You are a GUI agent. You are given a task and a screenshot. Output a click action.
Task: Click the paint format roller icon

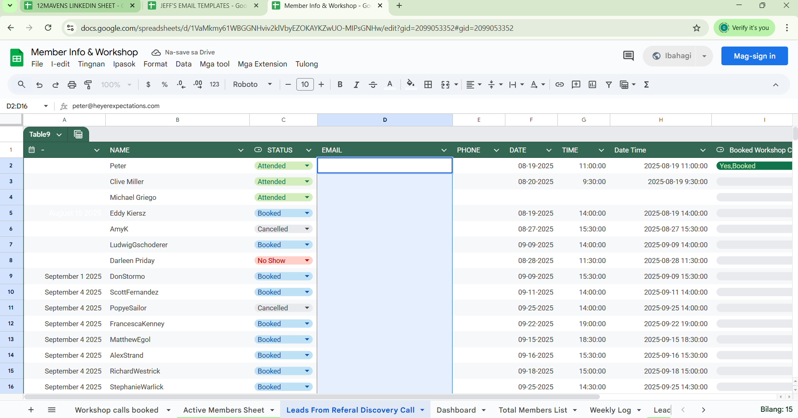tap(88, 85)
